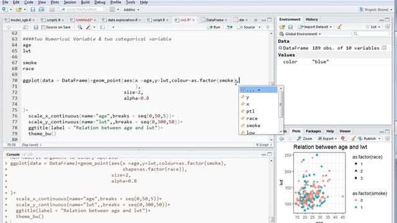Clear all plots with broom icon
This screenshot has height=223, width=397.
pyautogui.click(x=353, y=138)
